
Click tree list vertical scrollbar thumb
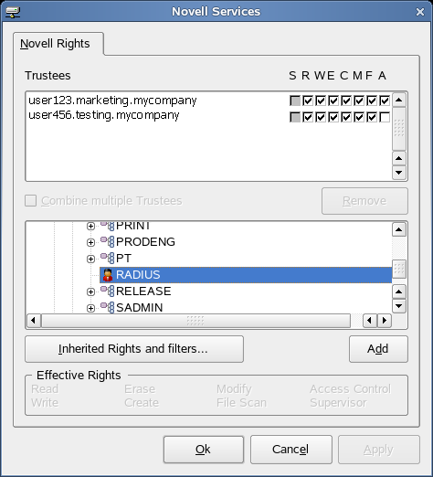tap(399, 270)
